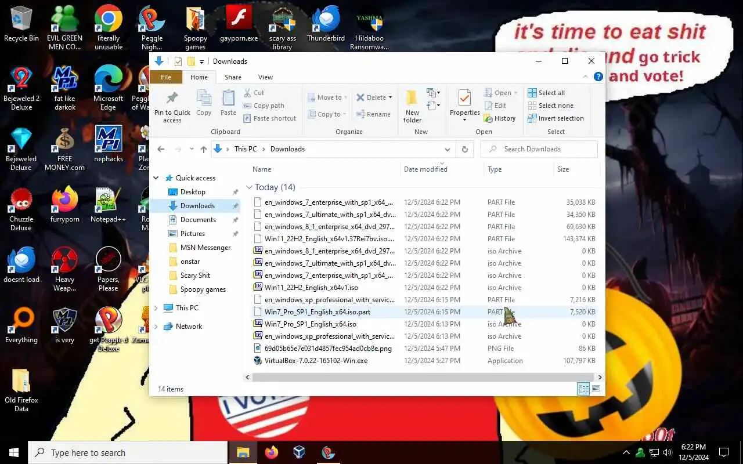Collapse the ribbon with the chevron

(585, 77)
